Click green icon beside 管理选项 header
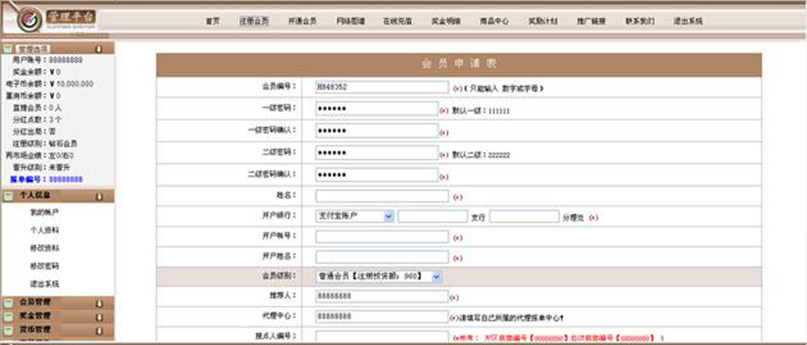 pos(7,49)
